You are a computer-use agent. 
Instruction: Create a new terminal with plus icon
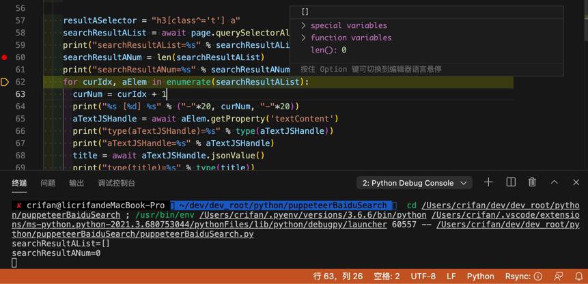click(488, 182)
